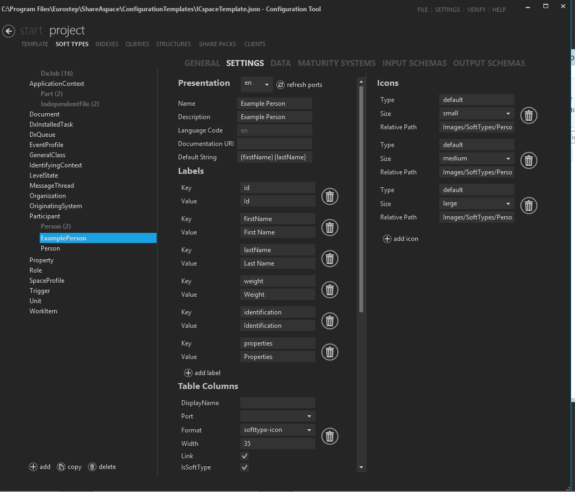Delete the softtype-icon table column via trash

(x=330, y=436)
